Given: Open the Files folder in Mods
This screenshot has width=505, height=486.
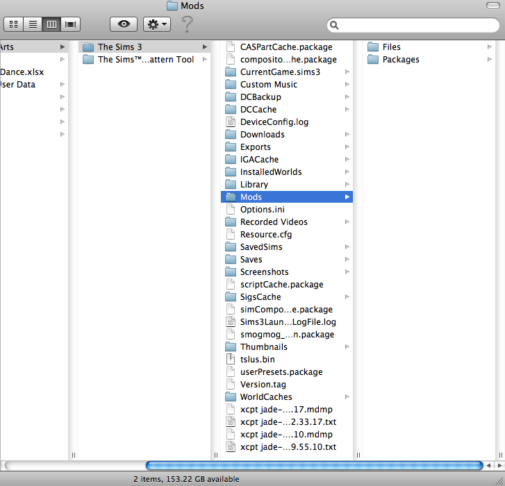Looking at the screenshot, I should pyautogui.click(x=429, y=47).
